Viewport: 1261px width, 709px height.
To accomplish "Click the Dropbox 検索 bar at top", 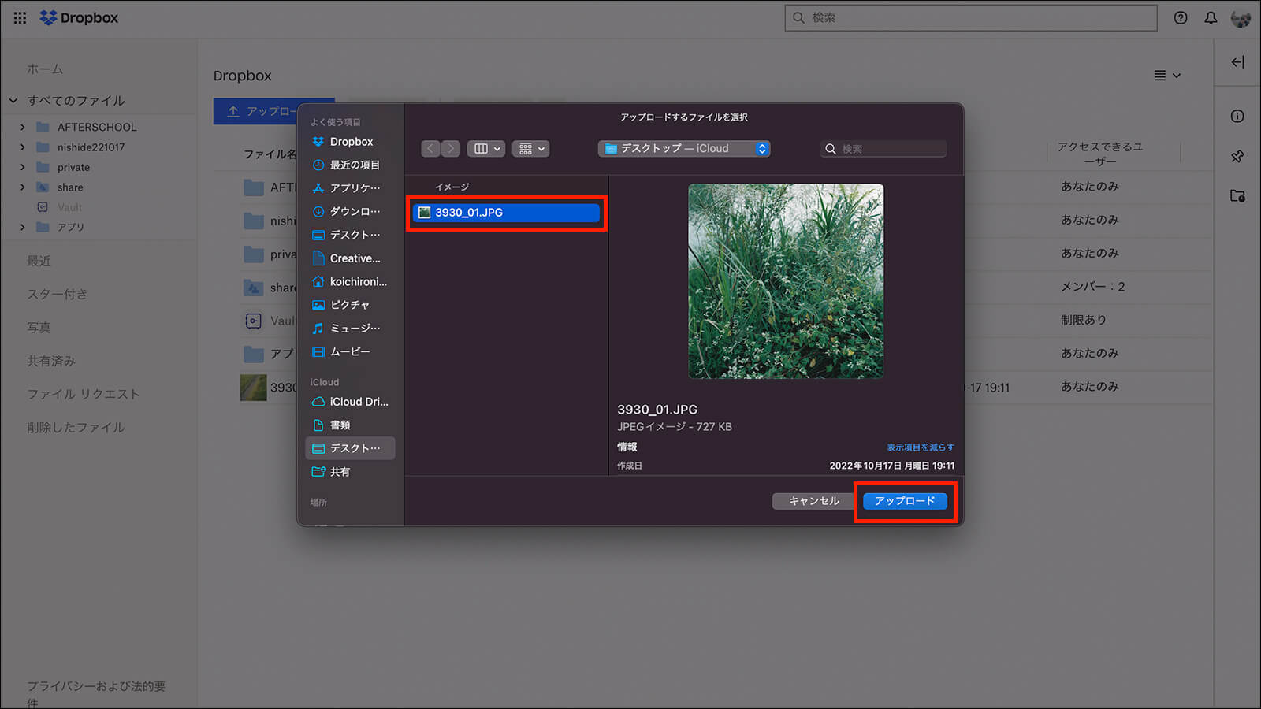I will tap(971, 17).
